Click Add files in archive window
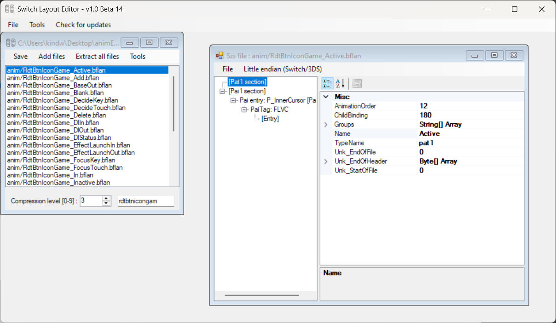The height and width of the screenshot is (323, 556). point(52,57)
